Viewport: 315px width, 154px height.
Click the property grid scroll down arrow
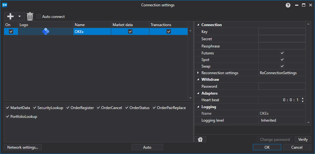[x=308, y=122]
